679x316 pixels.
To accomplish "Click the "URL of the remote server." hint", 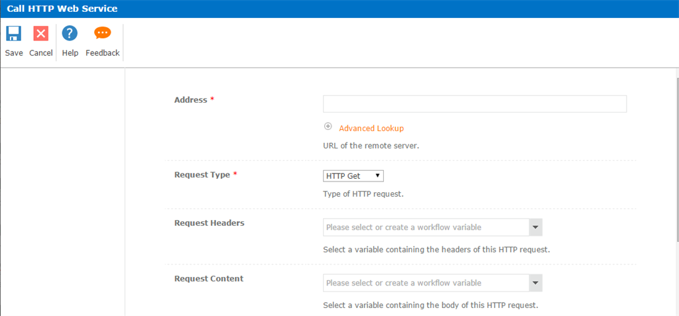I will point(371,146).
